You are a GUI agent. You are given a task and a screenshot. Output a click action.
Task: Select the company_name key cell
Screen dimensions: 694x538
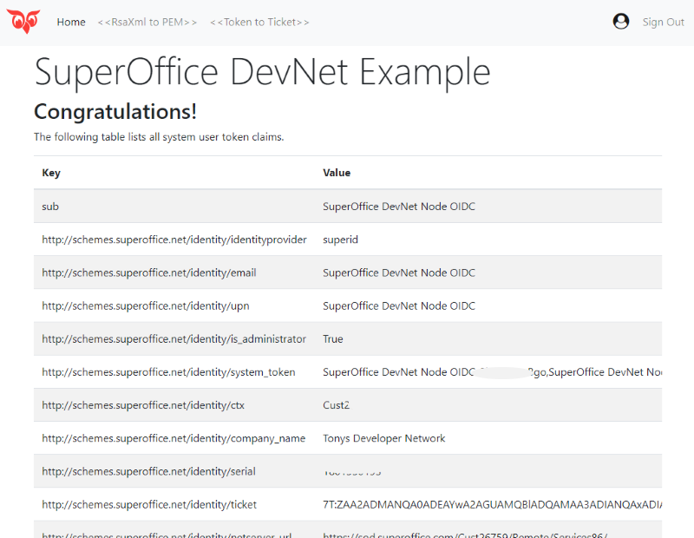[173, 438]
